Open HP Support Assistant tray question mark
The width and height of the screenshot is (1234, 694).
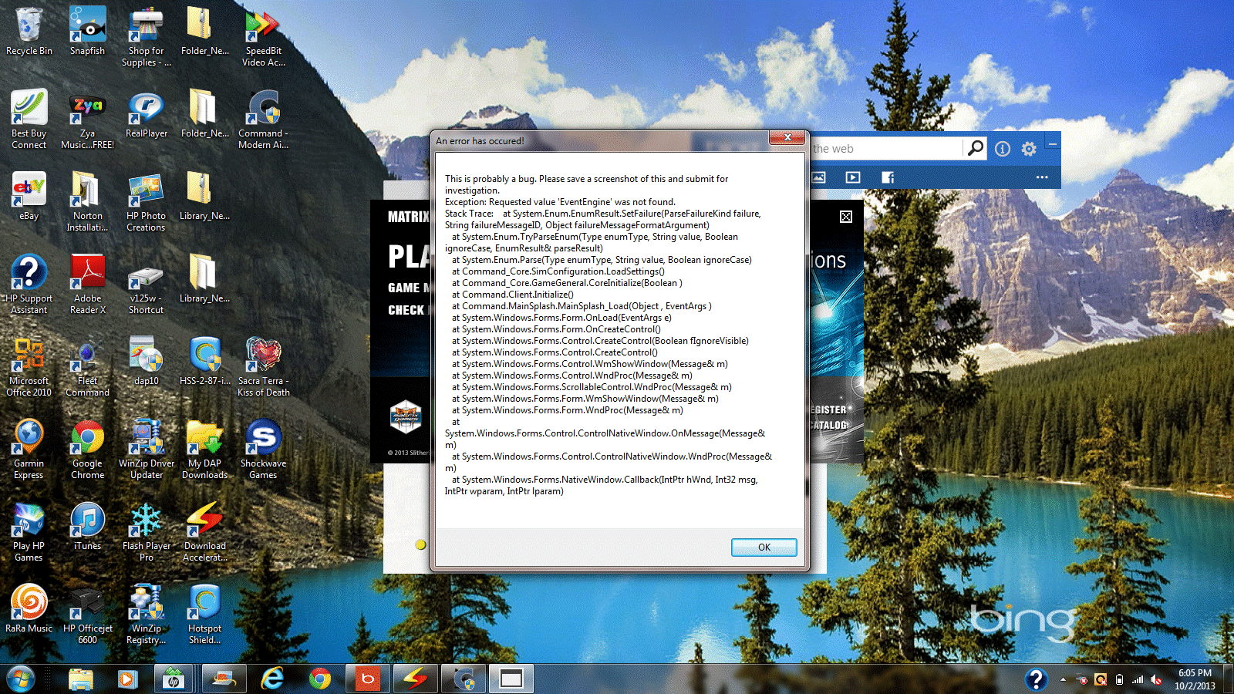[x=1036, y=679]
